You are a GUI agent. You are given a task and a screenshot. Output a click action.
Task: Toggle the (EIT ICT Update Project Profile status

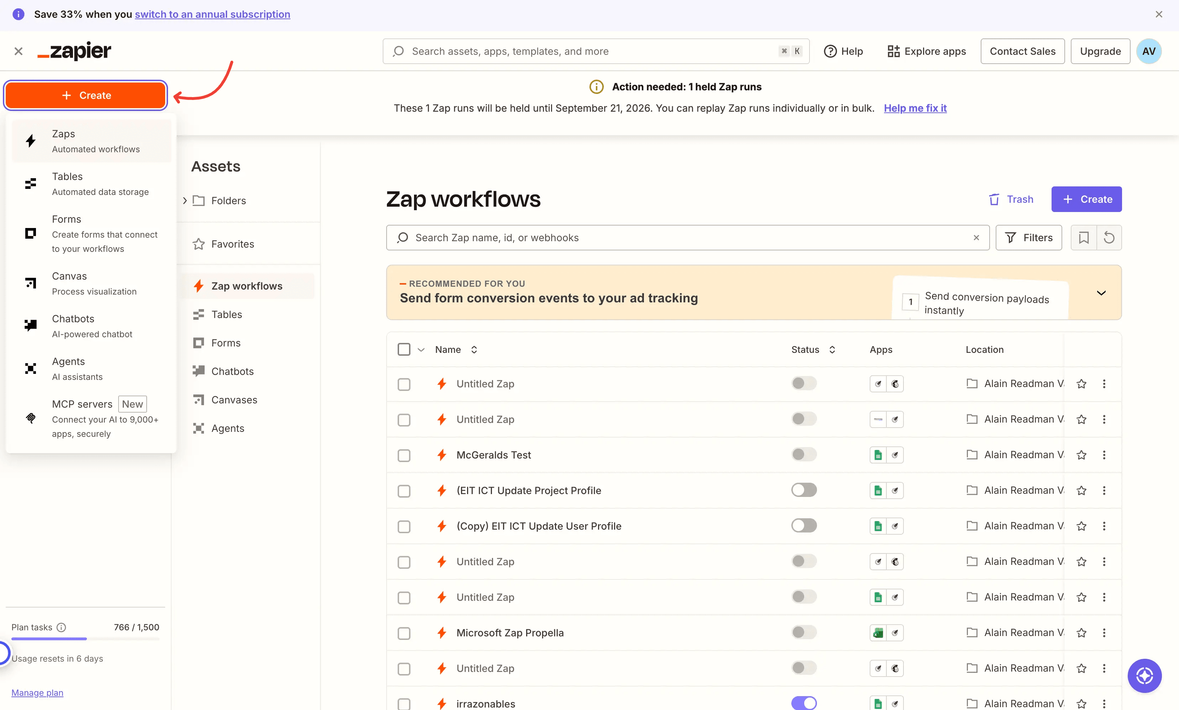804,490
